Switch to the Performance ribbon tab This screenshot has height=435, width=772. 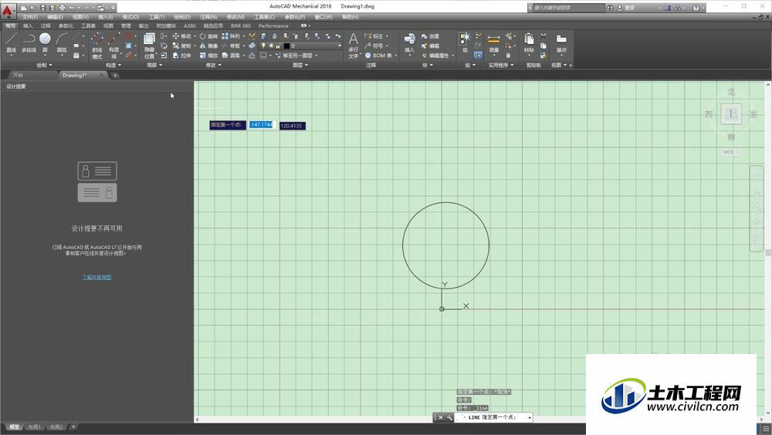coord(273,25)
